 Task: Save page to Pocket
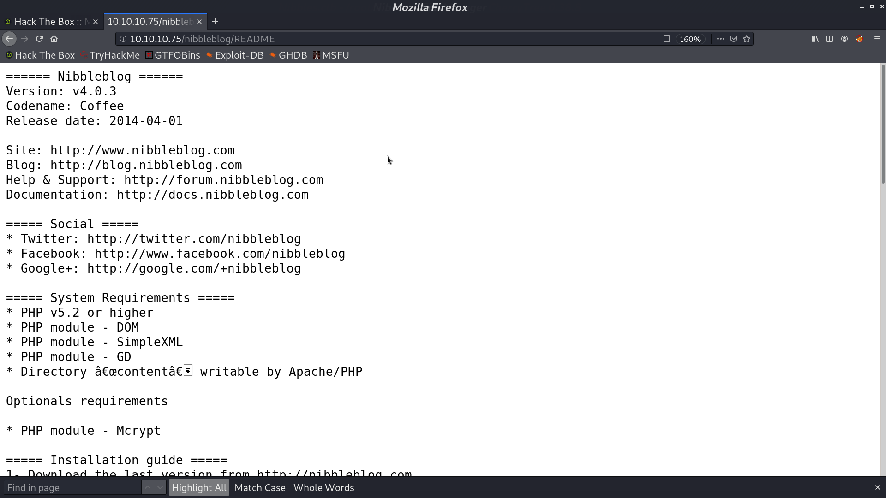(x=734, y=39)
